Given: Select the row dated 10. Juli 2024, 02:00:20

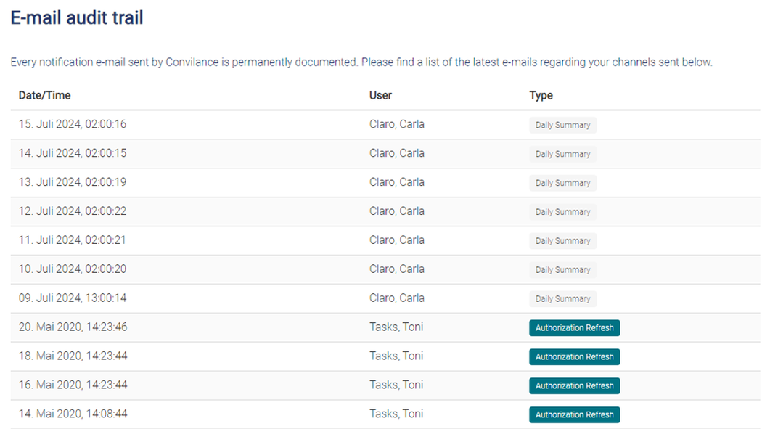Looking at the screenshot, I should coord(385,269).
